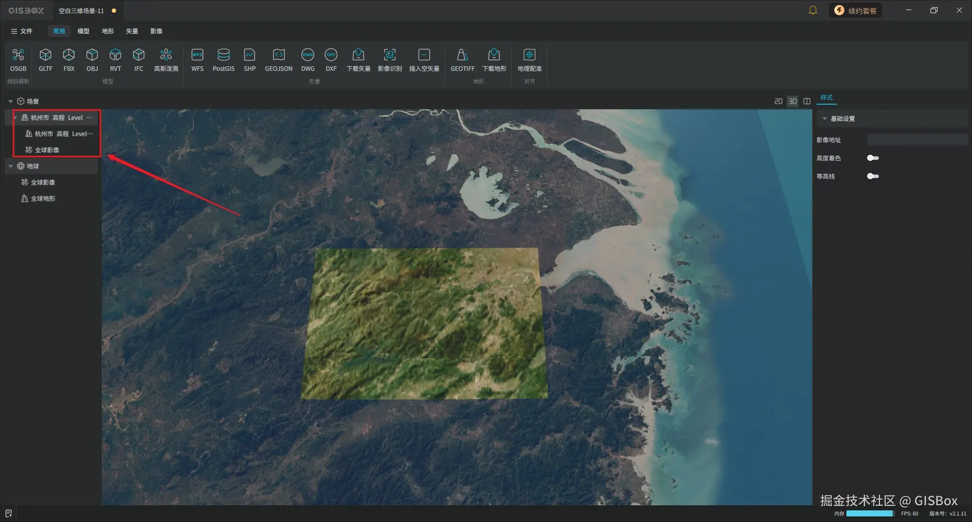Switch to the 影像 ribbon tab
The height and width of the screenshot is (522, 972).
point(156,31)
